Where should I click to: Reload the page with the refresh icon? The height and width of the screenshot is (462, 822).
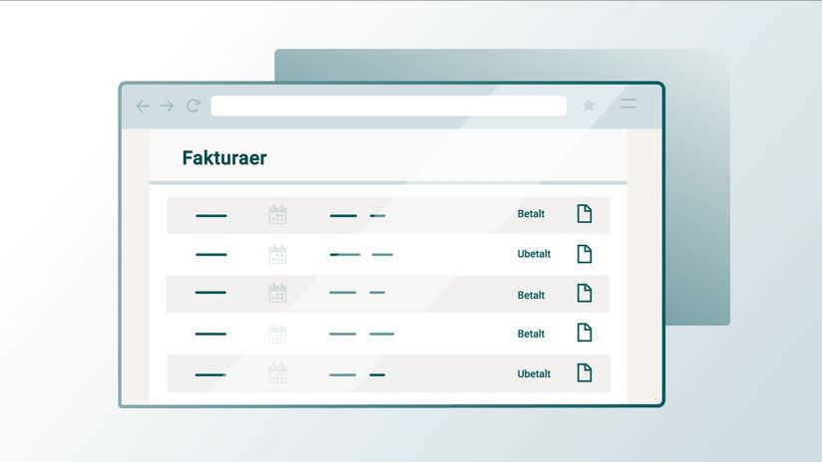point(193,106)
